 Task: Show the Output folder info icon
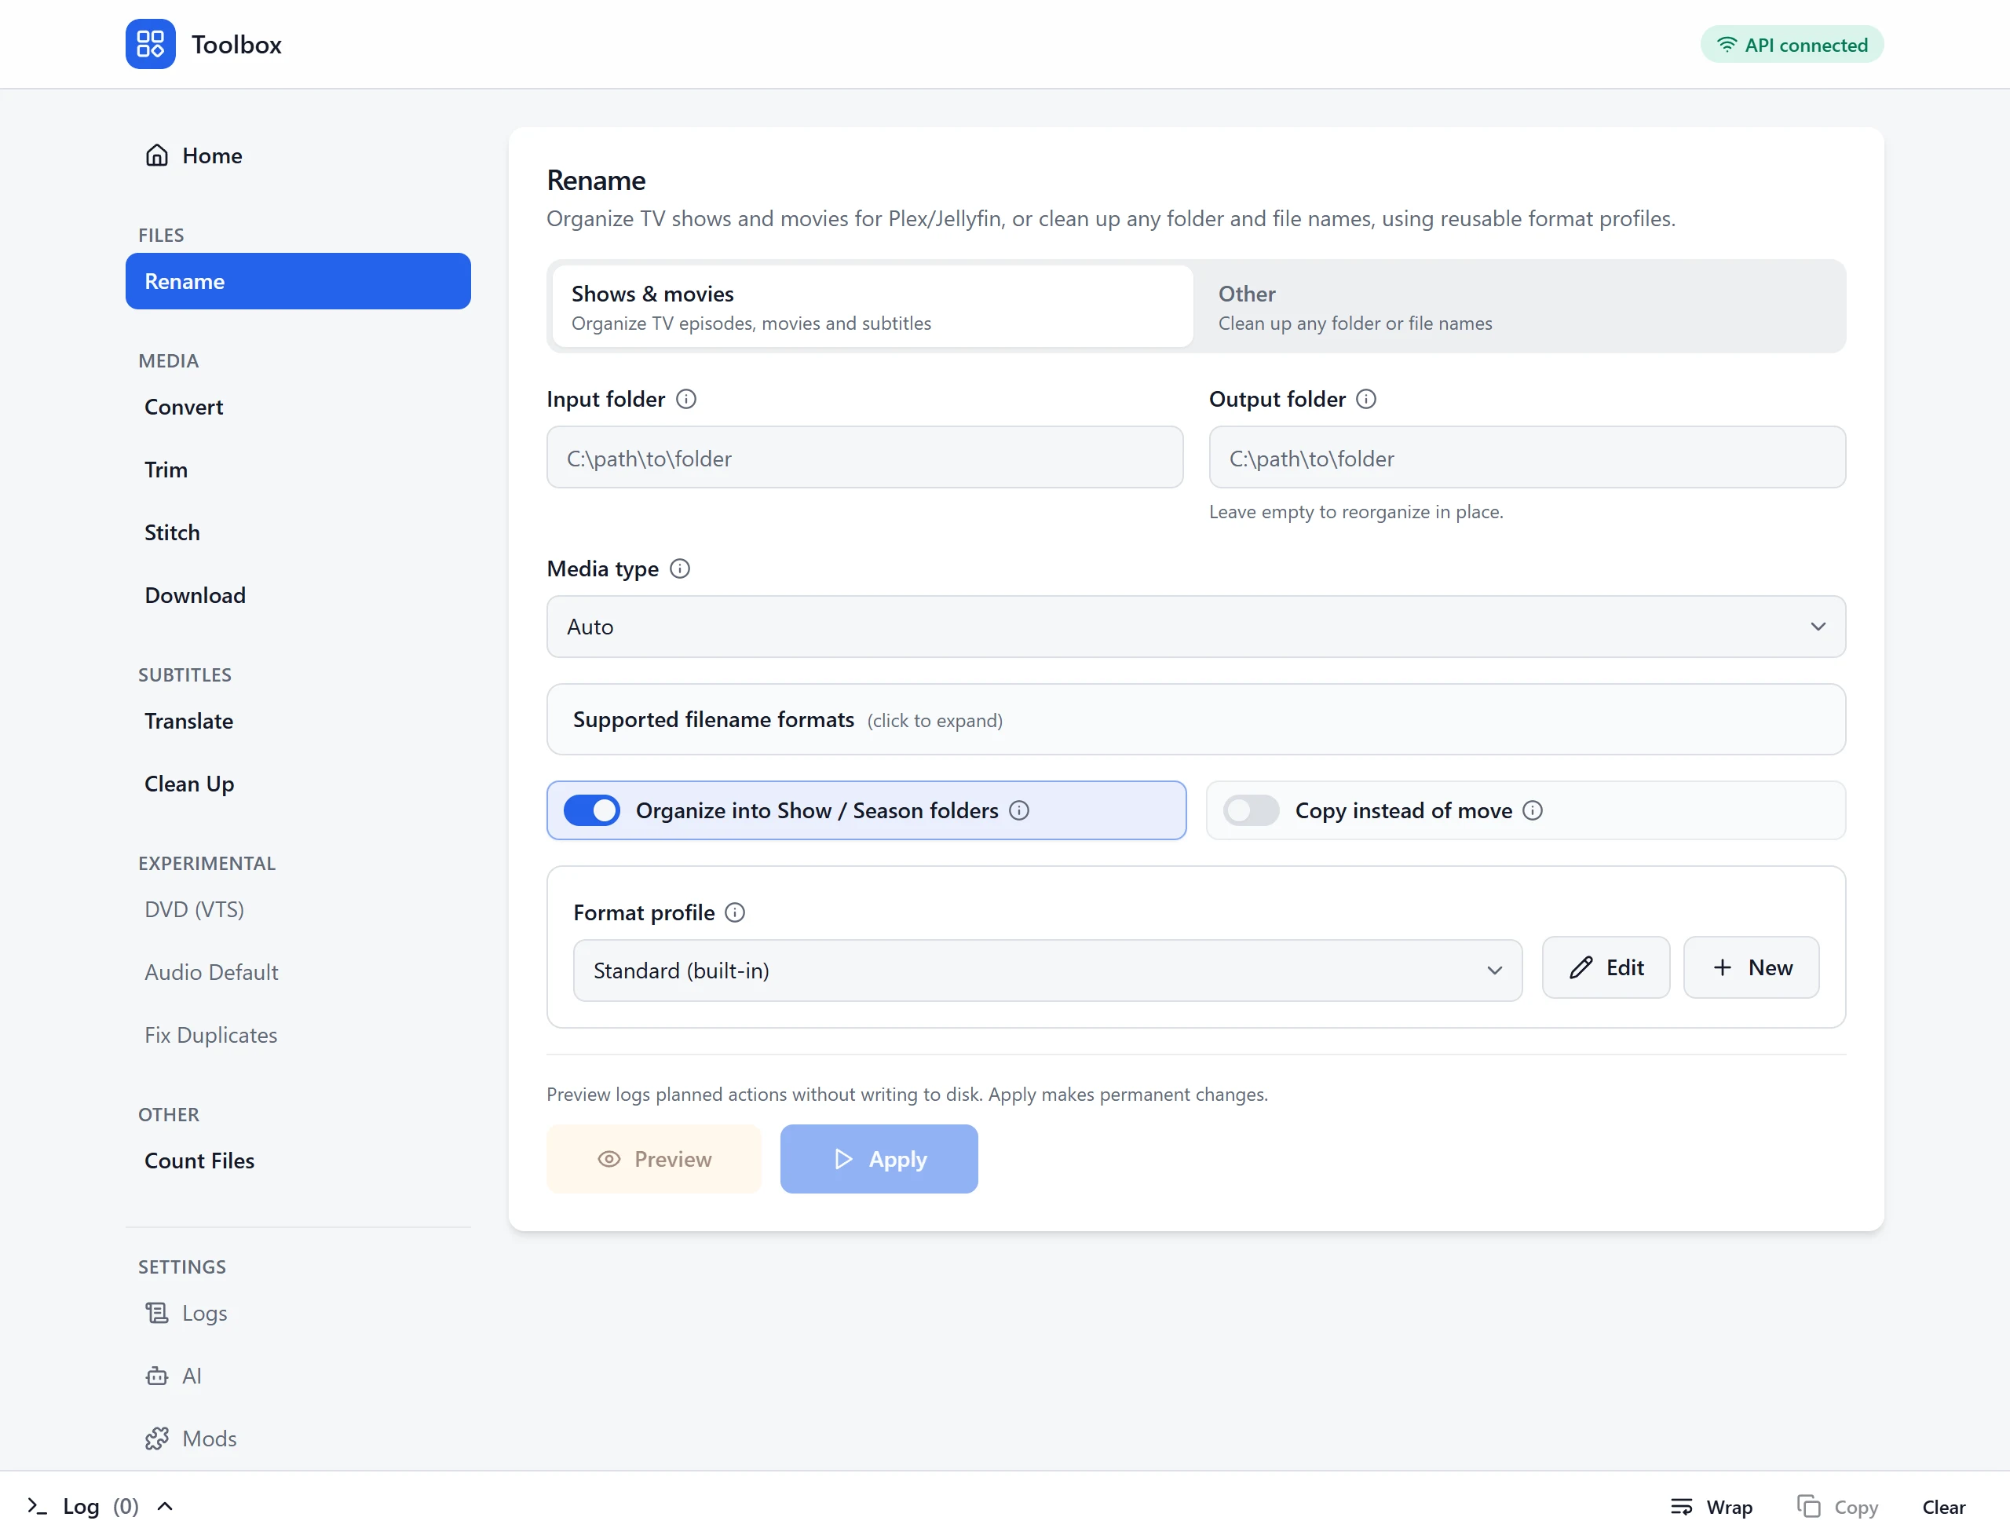1366,400
